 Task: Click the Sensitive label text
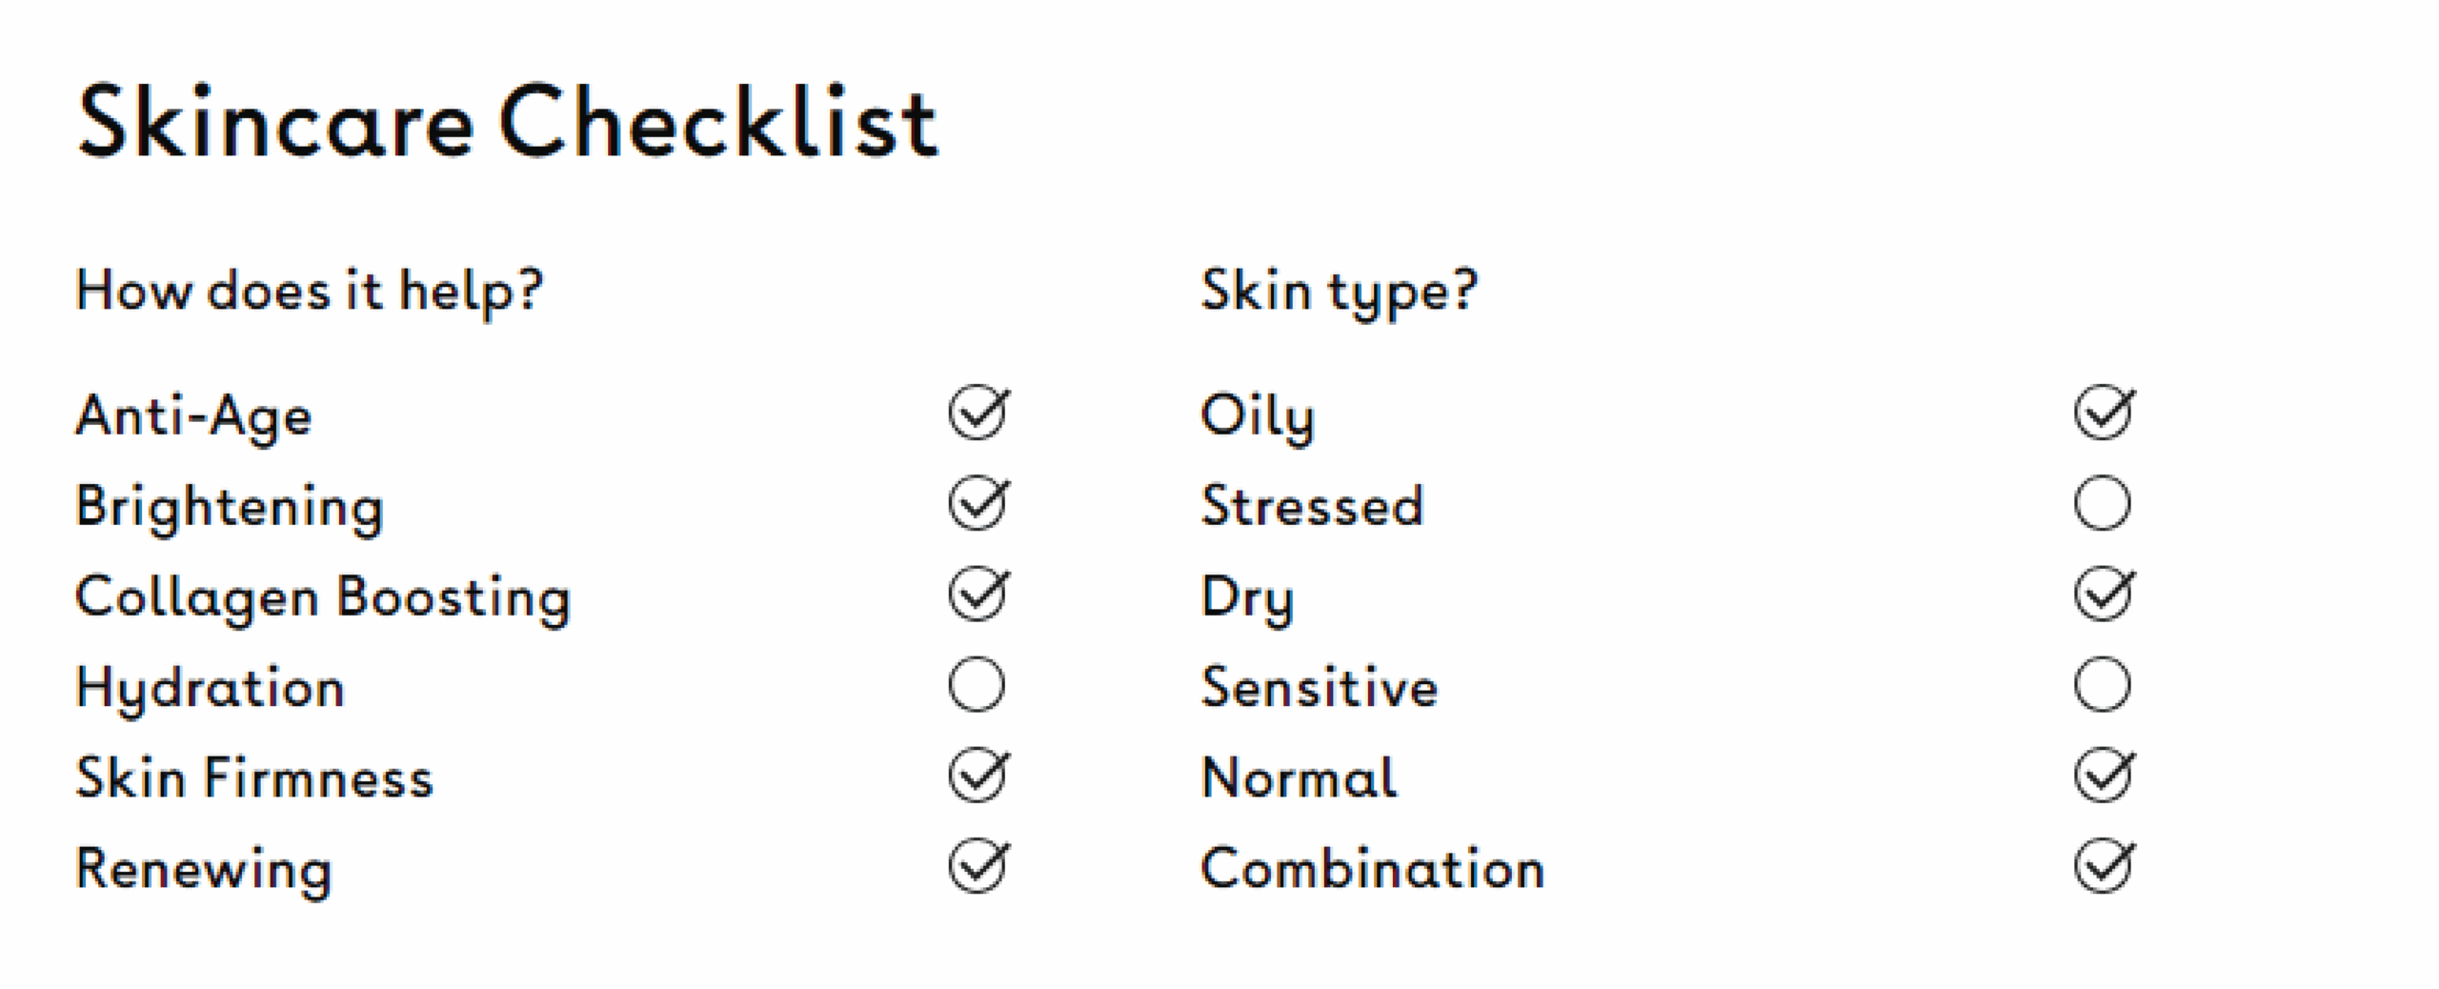(x=1319, y=687)
